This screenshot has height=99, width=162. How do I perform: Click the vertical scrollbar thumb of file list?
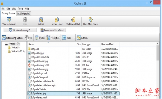click(158, 53)
